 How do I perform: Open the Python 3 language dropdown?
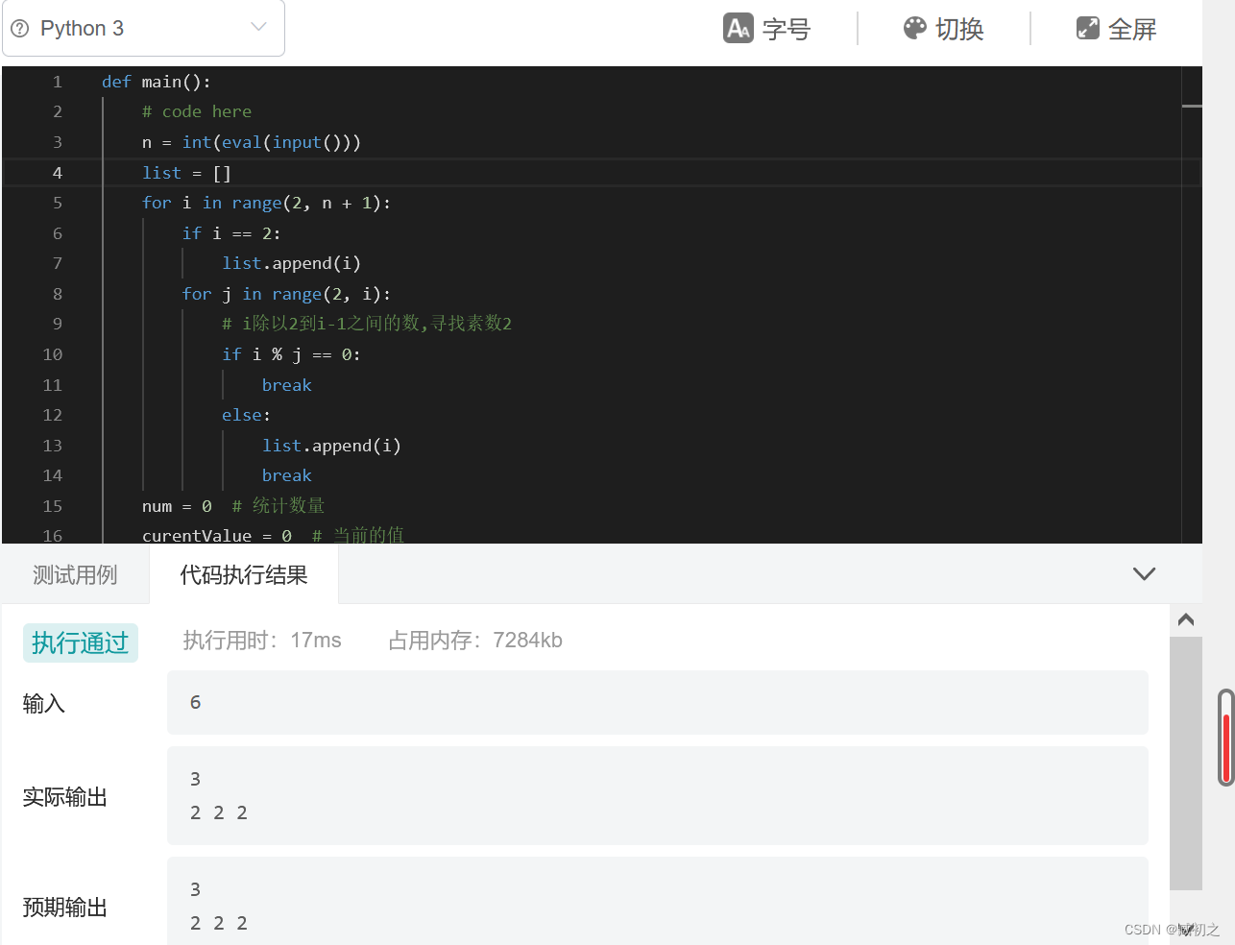[x=144, y=28]
